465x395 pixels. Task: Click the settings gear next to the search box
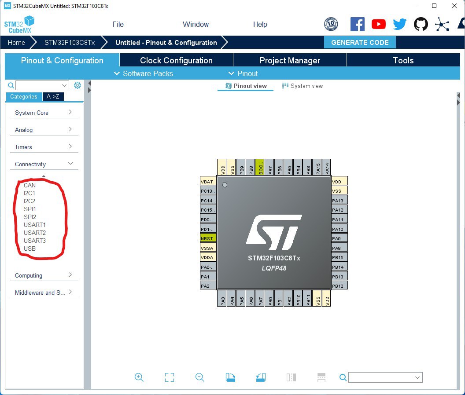point(77,85)
